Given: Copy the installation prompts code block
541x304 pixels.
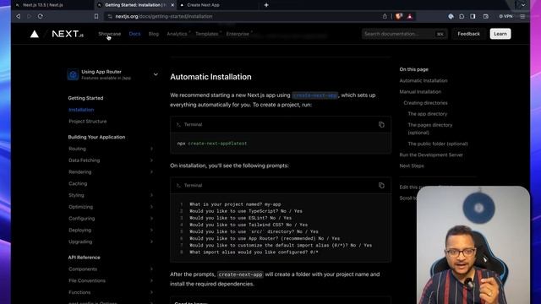Looking at the screenshot, I should (x=381, y=186).
